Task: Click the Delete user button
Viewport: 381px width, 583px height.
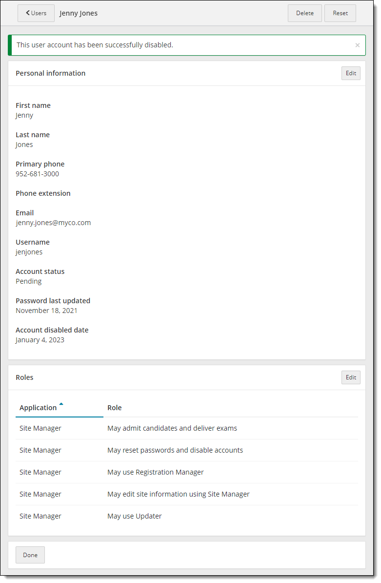Action: coord(304,13)
